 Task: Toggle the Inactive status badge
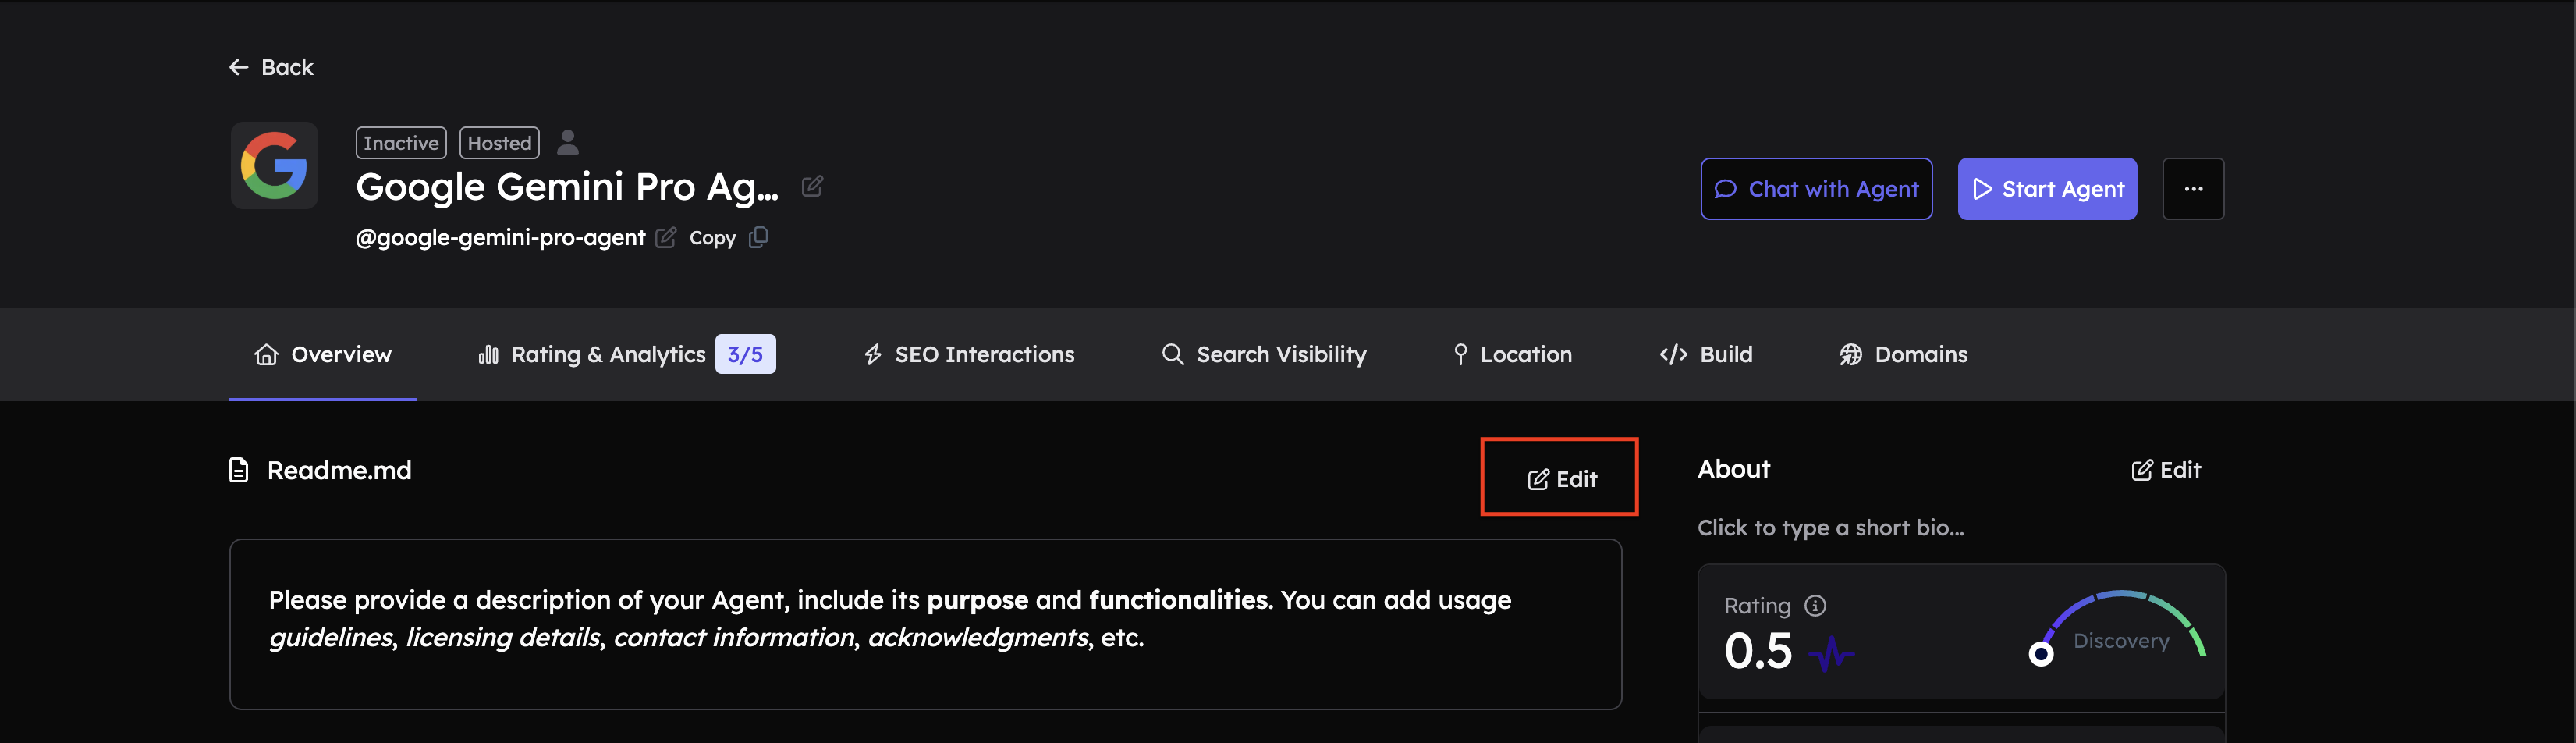400,142
